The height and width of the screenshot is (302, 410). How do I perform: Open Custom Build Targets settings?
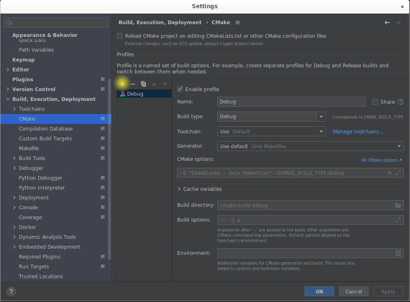45,138
